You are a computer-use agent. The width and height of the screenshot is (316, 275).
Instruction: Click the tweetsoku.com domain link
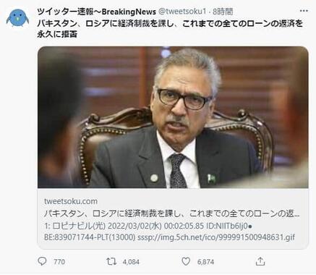click(x=71, y=201)
